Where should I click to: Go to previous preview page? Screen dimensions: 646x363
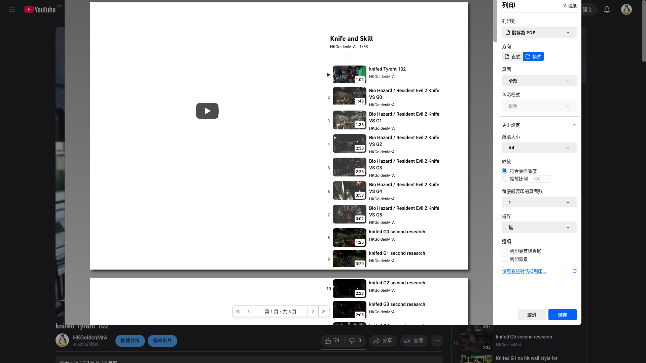[x=249, y=311]
